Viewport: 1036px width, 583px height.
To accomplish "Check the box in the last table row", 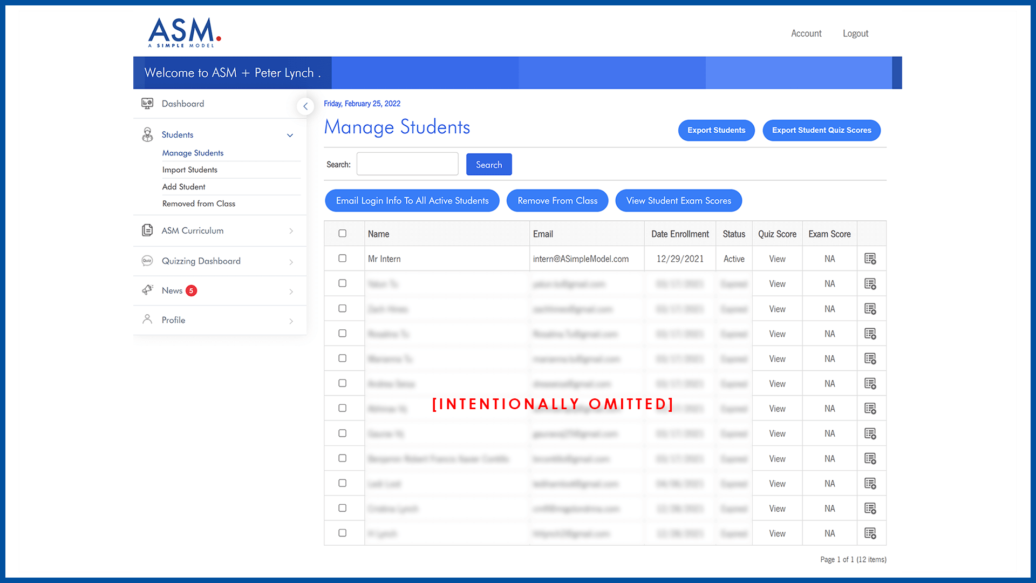I will (342, 533).
